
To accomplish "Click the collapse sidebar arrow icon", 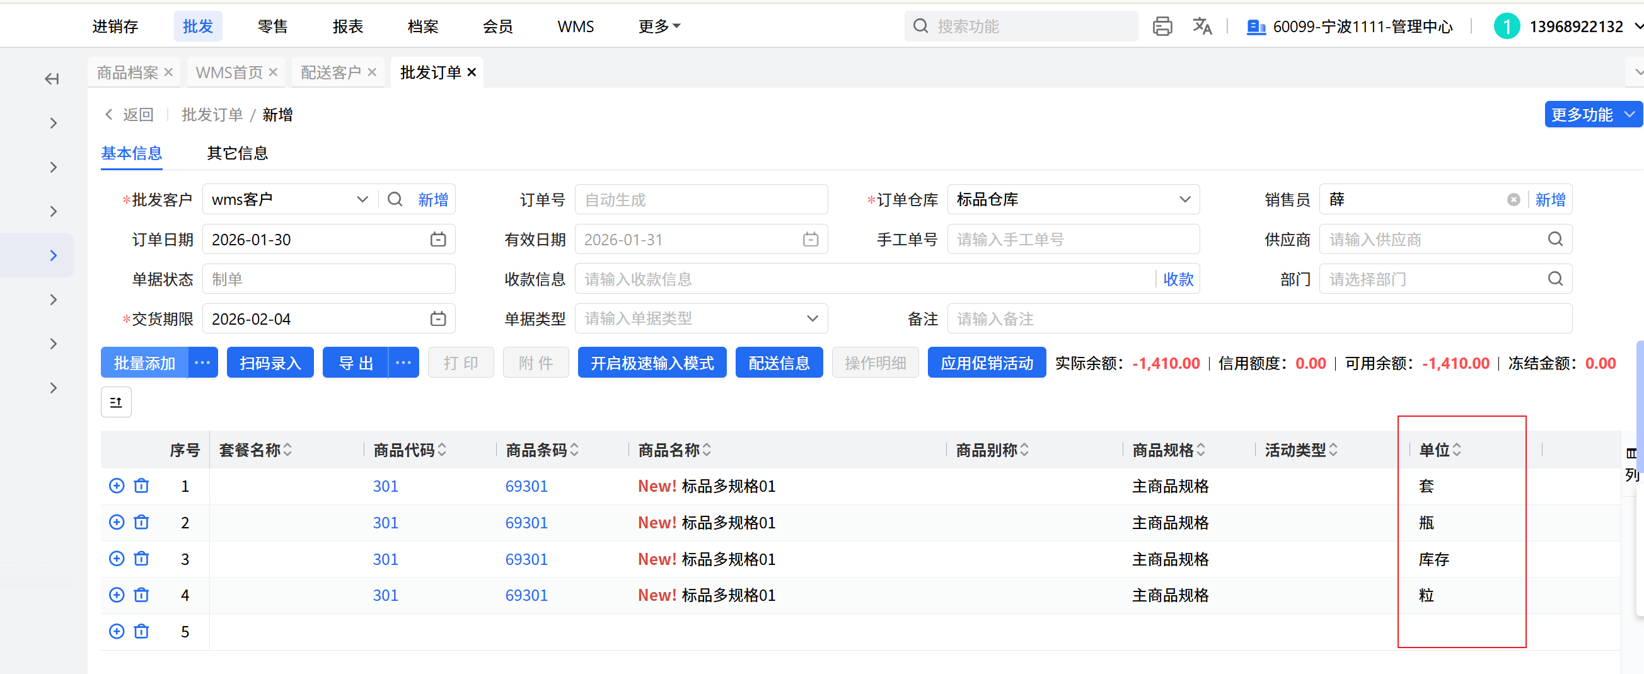I will 52,79.
